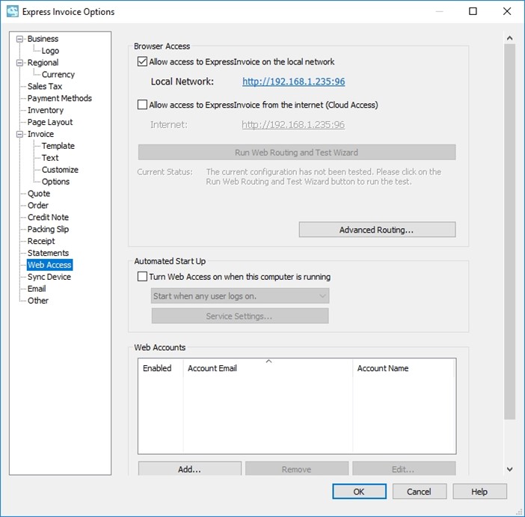The width and height of the screenshot is (525, 517).
Task: Select Receipt in the options tree
Action: point(41,241)
